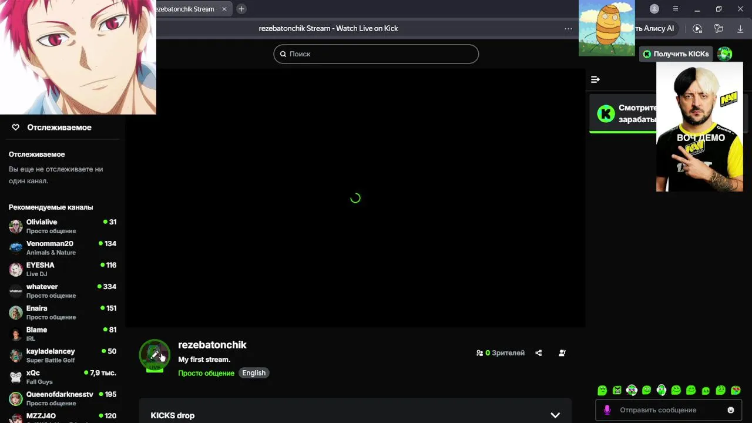The height and width of the screenshot is (423, 752).
Task: Open the three-dots page options menu
Action: [568, 28]
